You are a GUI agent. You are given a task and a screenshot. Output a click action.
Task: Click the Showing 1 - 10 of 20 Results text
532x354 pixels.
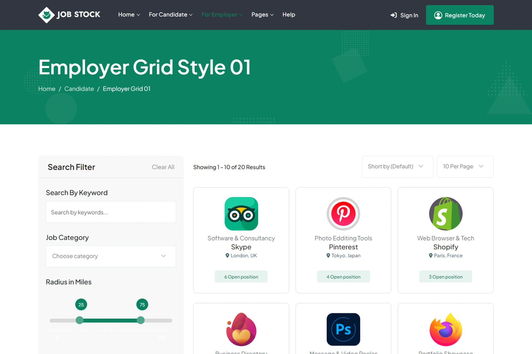tap(229, 167)
